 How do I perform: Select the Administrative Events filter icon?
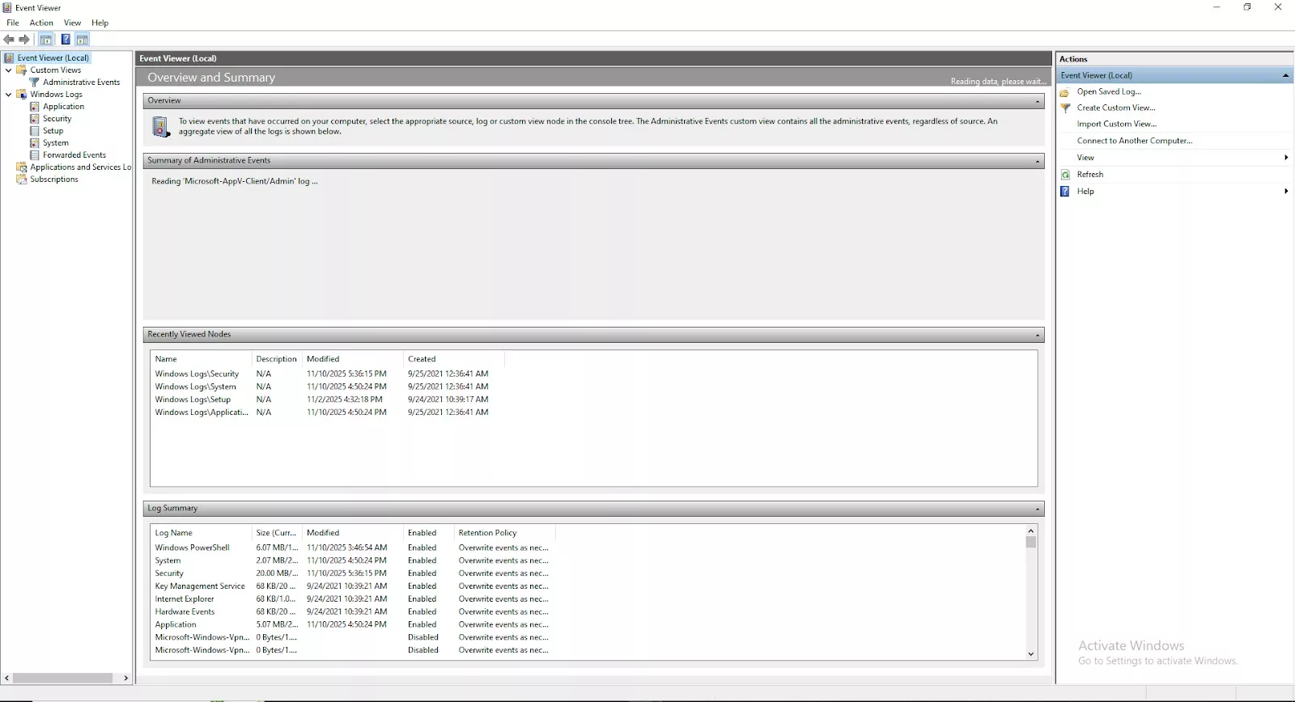pyautogui.click(x=35, y=82)
